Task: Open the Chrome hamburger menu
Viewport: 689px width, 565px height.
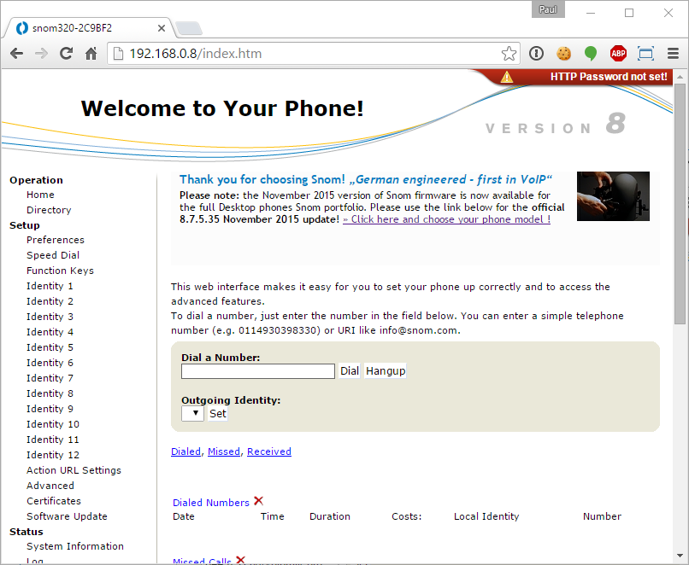Action: point(673,54)
